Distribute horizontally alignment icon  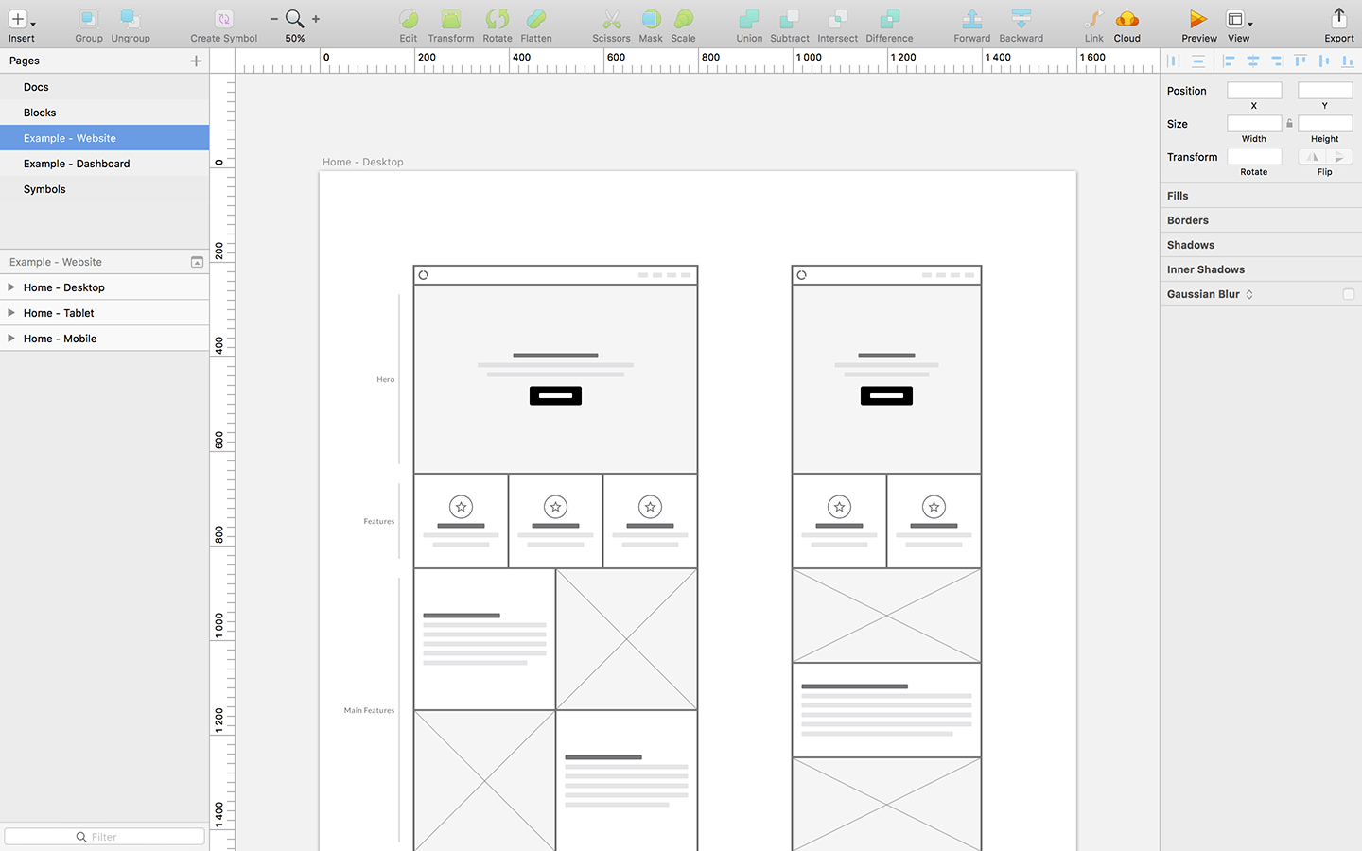[x=1174, y=61]
